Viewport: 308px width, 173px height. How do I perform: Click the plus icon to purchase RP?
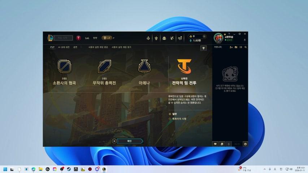click(204, 36)
